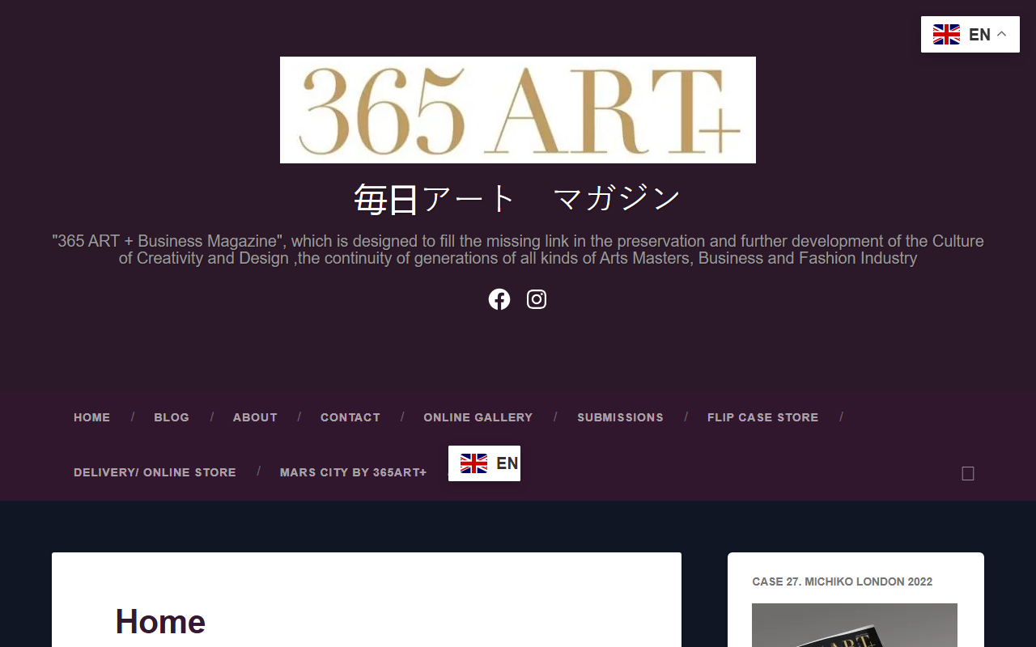Open MARS CITY BY 365ART+ menu item

click(353, 472)
